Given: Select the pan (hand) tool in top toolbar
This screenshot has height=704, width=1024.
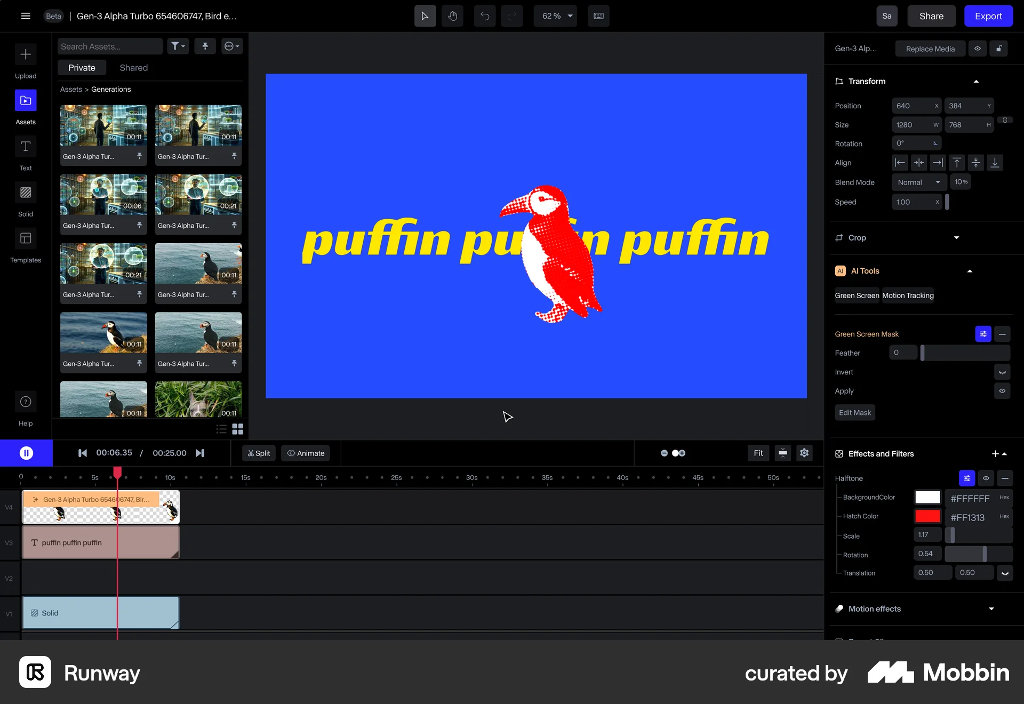Looking at the screenshot, I should [452, 16].
